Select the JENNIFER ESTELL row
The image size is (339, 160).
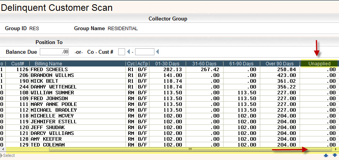click(x=169, y=122)
